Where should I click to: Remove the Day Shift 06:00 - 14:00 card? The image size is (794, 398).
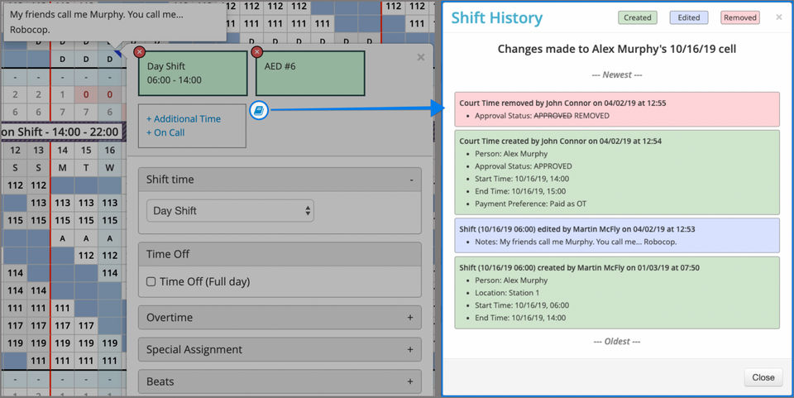pyautogui.click(x=139, y=51)
